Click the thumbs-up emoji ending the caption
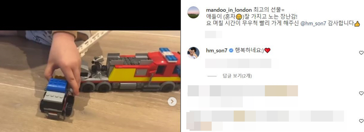Screen dimensions: 364x132 (x=357, y=24)
